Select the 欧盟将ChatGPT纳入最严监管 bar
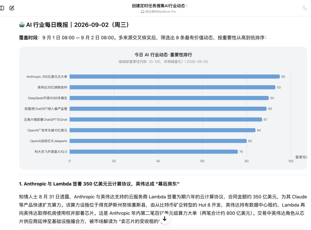The image size is (311, 230). [168, 109]
